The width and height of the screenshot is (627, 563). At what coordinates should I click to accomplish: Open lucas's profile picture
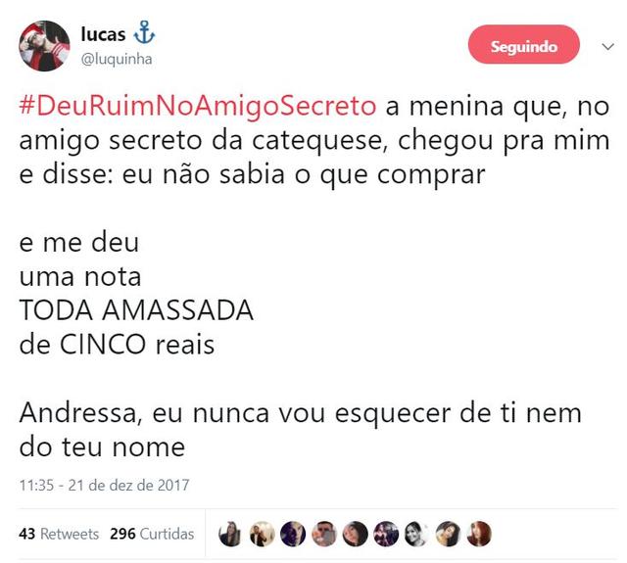44,46
